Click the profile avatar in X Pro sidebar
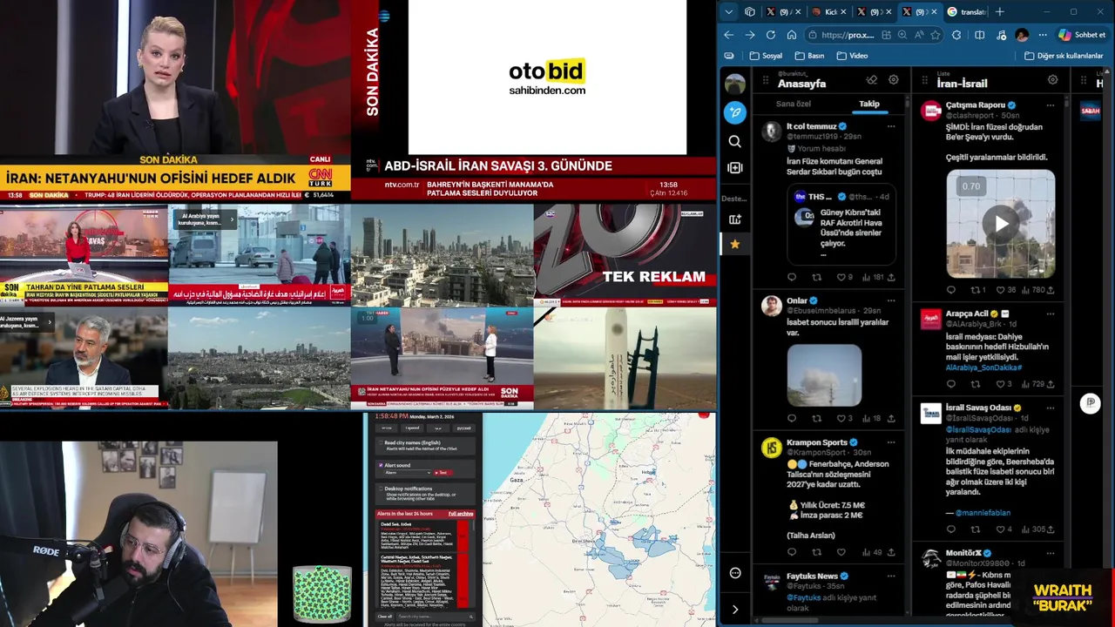The height and width of the screenshot is (627, 1115). (735, 84)
